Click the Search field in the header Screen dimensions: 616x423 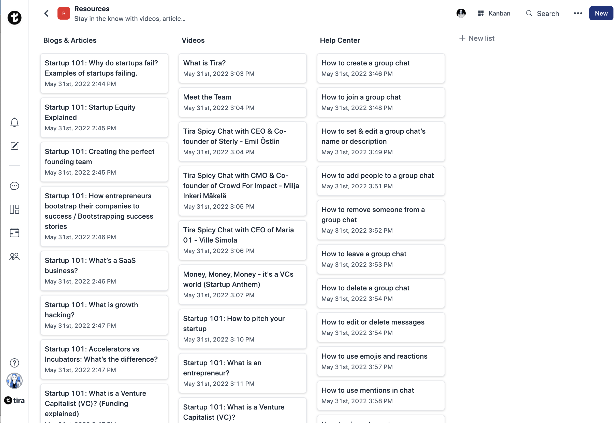(x=542, y=13)
